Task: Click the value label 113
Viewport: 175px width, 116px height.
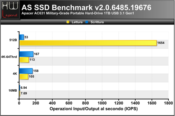Action: tap(32, 60)
